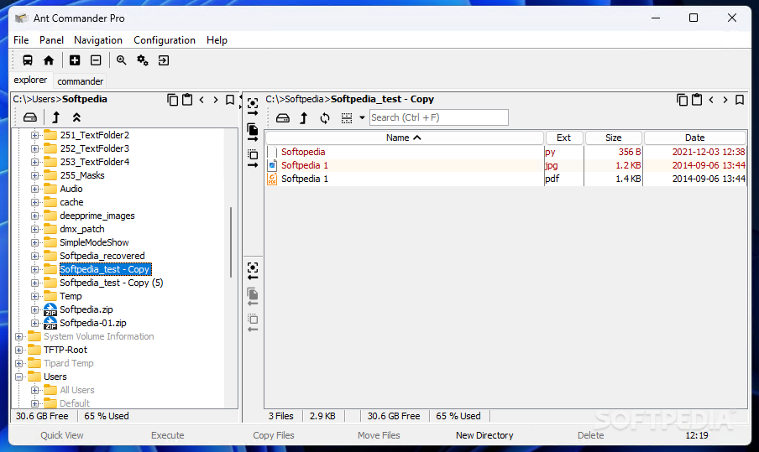Viewport: 759px width, 452px height.
Task: Paste clipboard icon in right panel header
Action: click(x=697, y=100)
